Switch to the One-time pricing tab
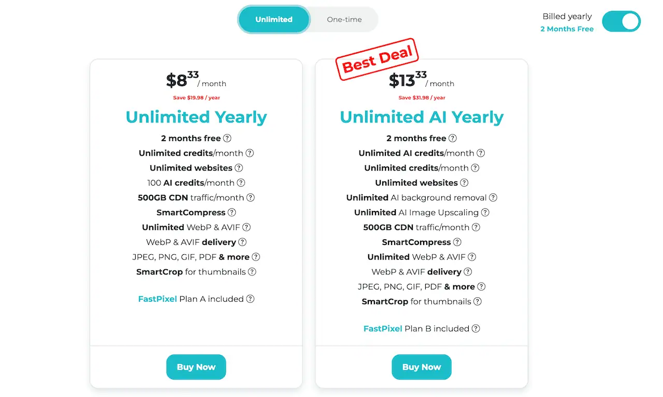The width and height of the screenshot is (663, 397). click(x=344, y=19)
